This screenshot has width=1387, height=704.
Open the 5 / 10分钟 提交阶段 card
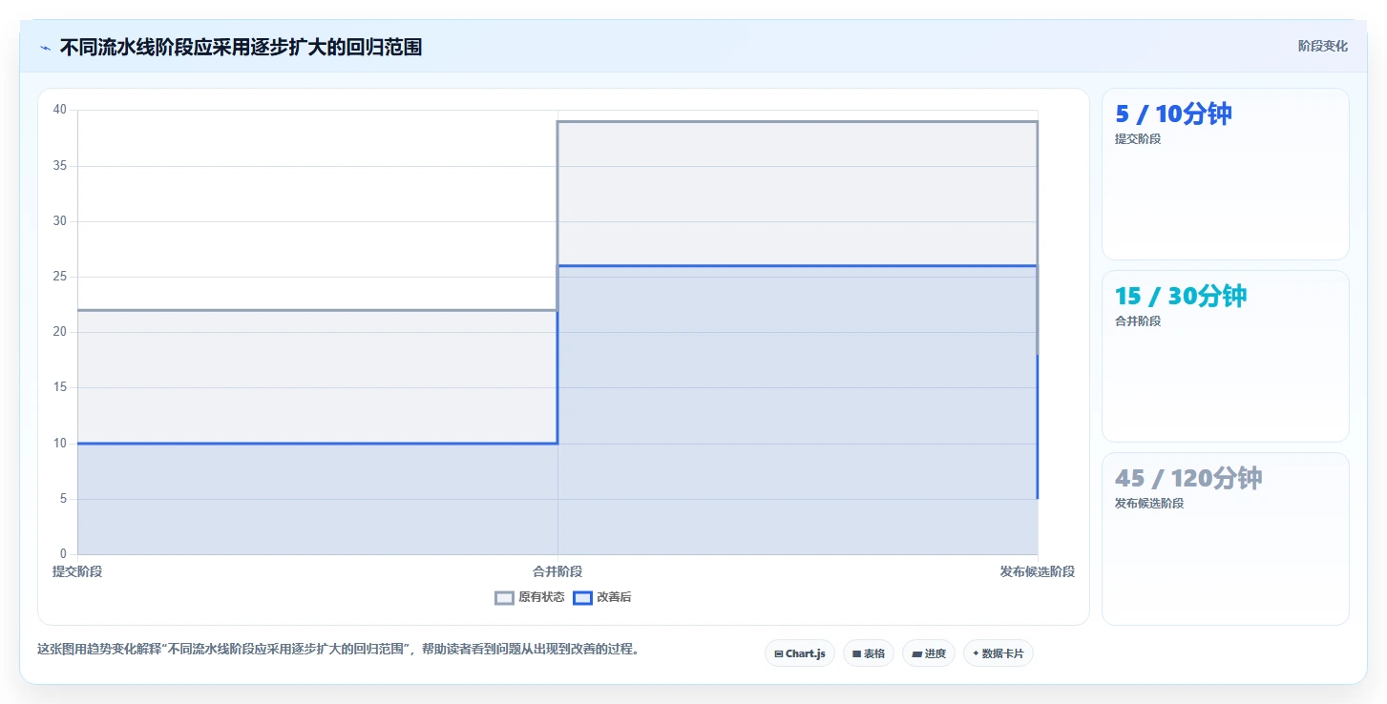click(1226, 175)
